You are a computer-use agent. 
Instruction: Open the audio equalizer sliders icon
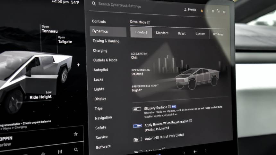(x=60, y=151)
